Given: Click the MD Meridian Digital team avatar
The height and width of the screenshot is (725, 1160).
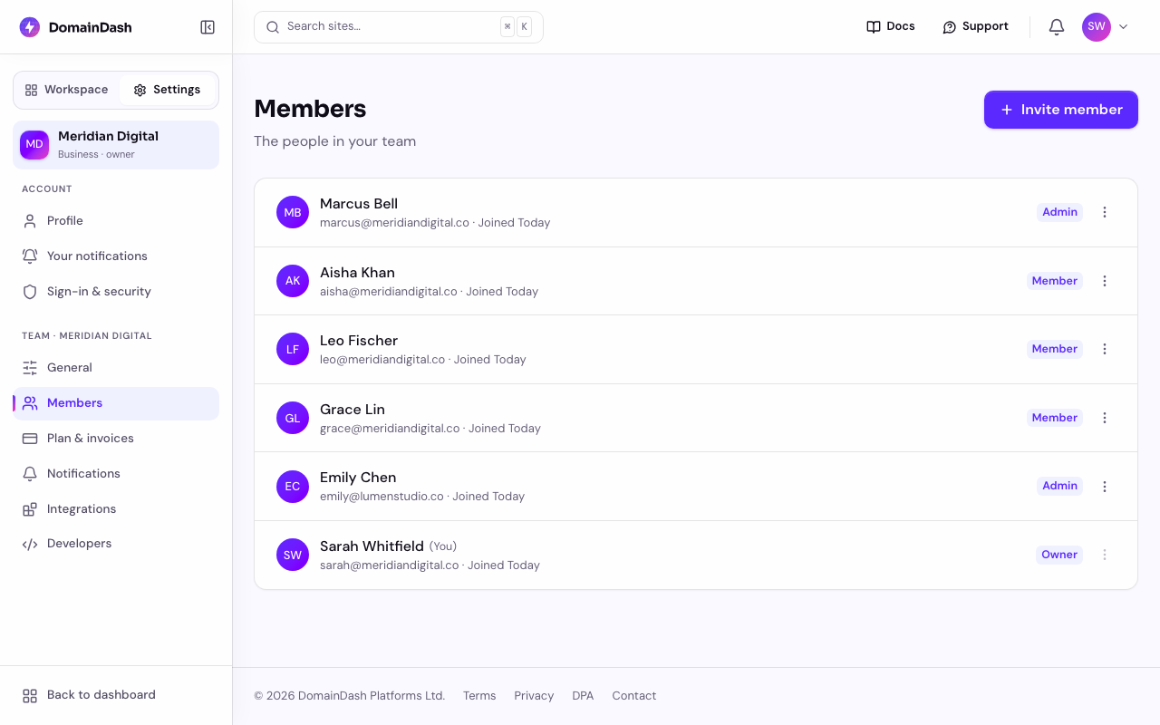Looking at the screenshot, I should pyautogui.click(x=34, y=145).
